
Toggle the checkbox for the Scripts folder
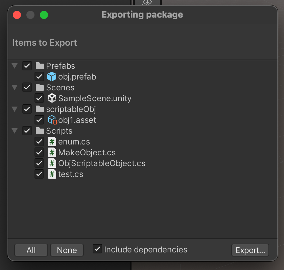click(x=27, y=131)
